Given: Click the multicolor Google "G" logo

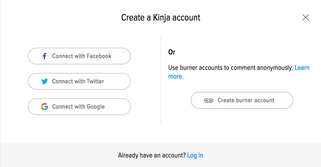Looking at the screenshot, I should pyautogui.click(x=45, y=106).
